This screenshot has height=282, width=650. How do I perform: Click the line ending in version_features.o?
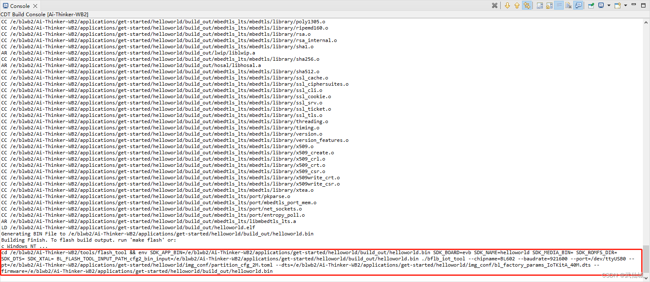[175, 140]
